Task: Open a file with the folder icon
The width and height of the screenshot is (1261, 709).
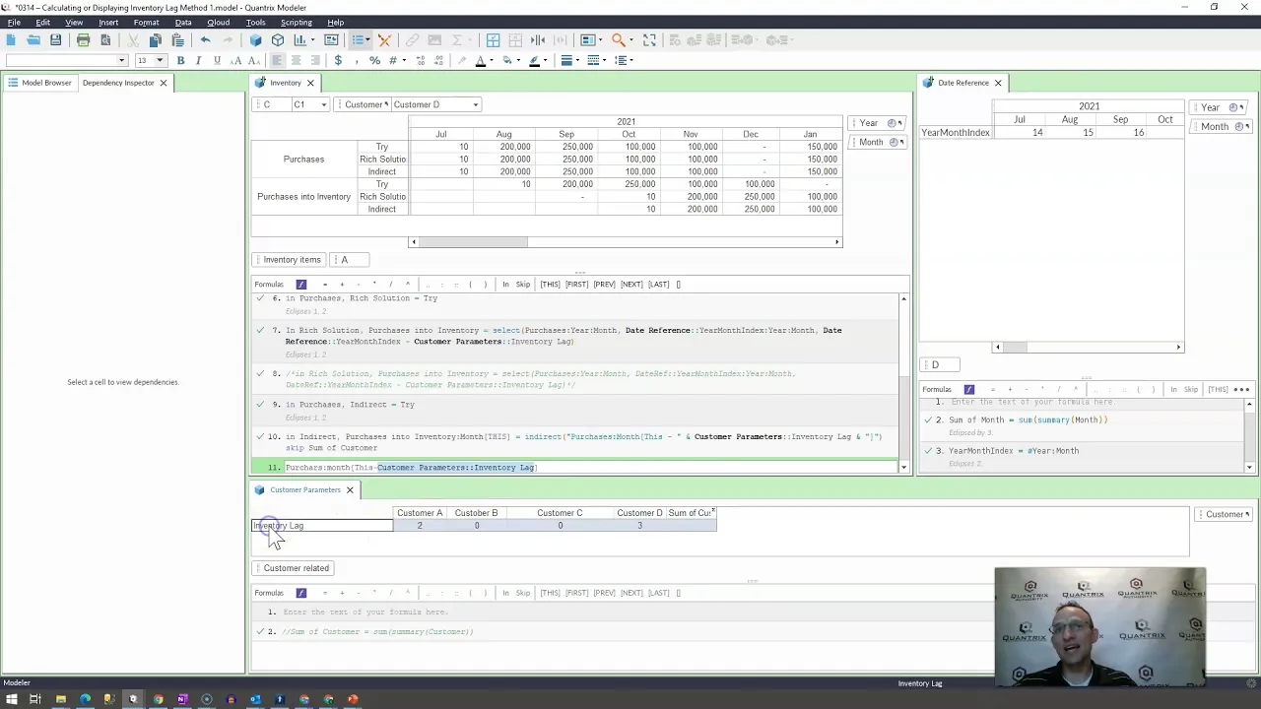Action: [33, 40]
